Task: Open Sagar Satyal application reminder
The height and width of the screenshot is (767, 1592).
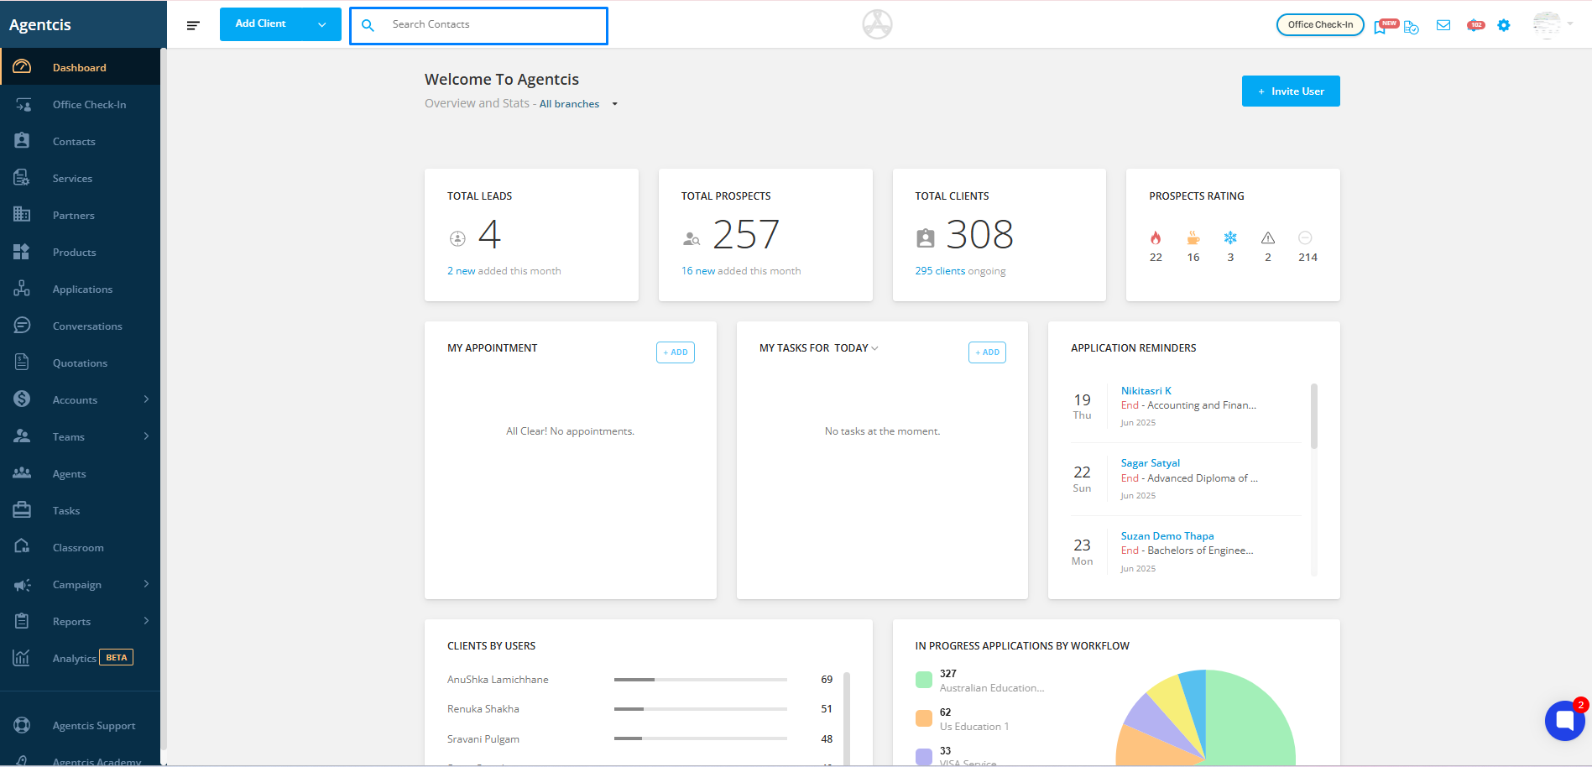Action: [x=1151, y=463]
